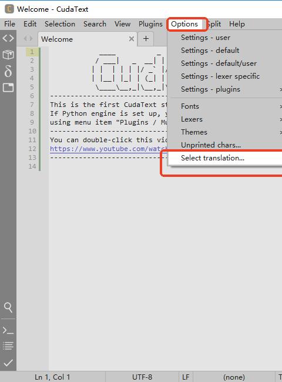This screenshot has height=382, width=282.
Task: Expand the Themes submenu
Action: coord(225,132)
